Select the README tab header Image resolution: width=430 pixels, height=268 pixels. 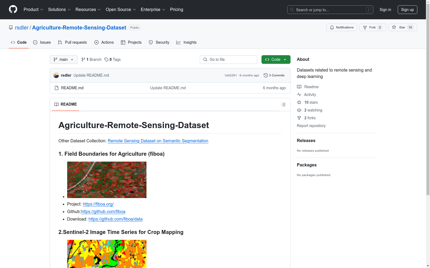pyautogui.click(x=66, y=104)
